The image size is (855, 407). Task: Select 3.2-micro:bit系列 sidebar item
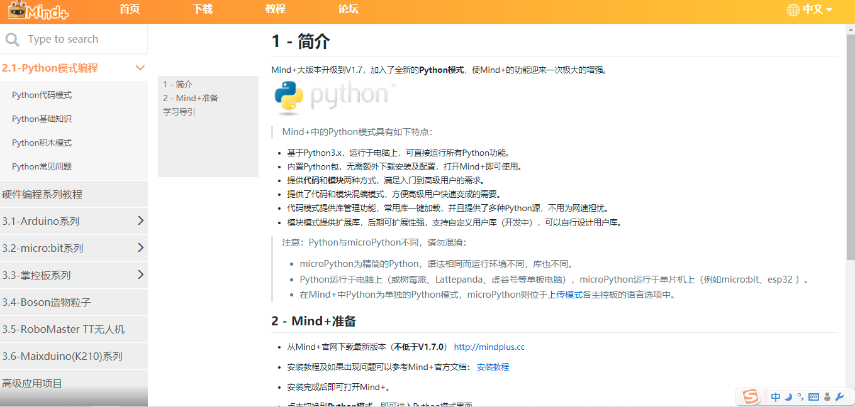[x=74, y=248]
